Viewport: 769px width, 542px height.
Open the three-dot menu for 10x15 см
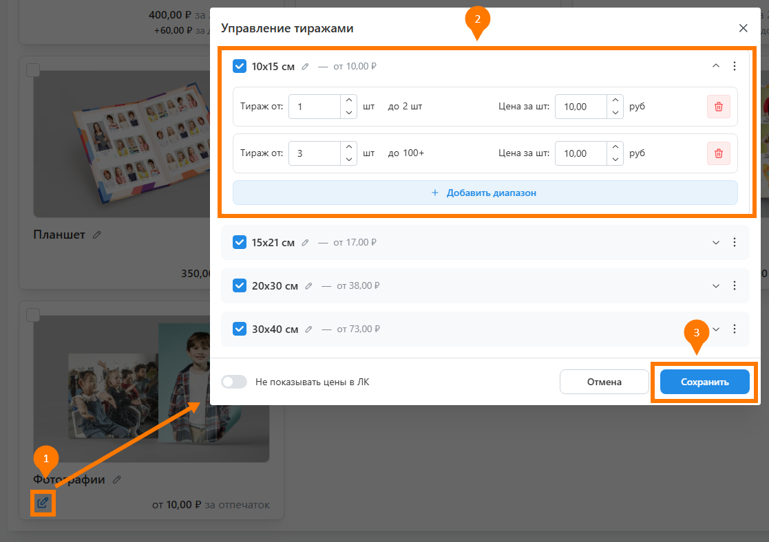[734, 66]
